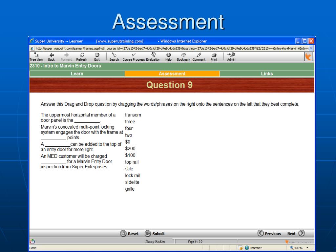
Task: Select the '$200' answer option
Action: coord(130,149)
